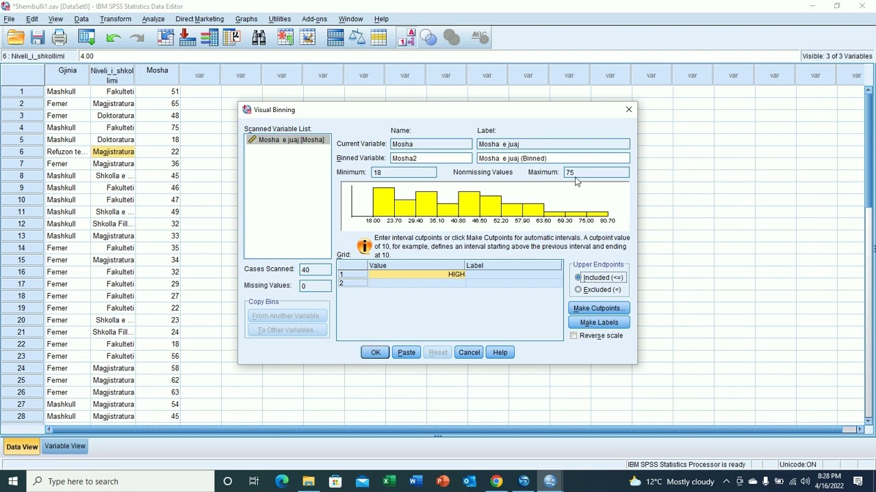Open Help in the Visual Binning dialog

[x=500, y=353]
